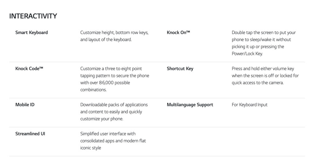Click the 'quick access to the camera' line
This screenshot has height=159, width=314.
tap(258, 83)
